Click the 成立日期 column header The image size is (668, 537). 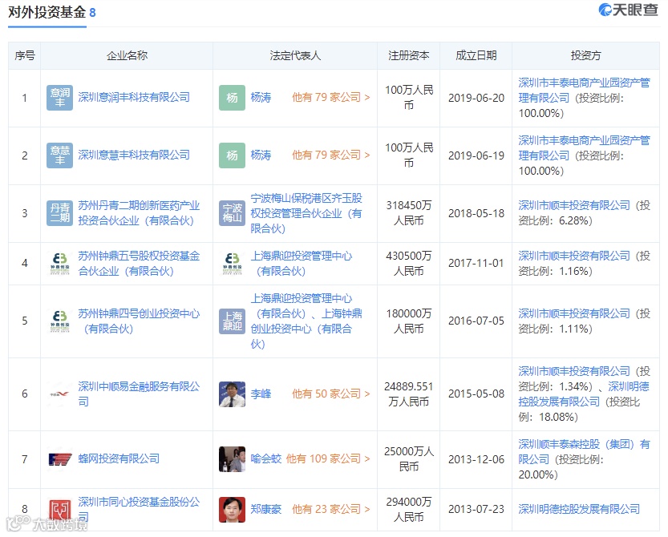click(x=476, y=55)
